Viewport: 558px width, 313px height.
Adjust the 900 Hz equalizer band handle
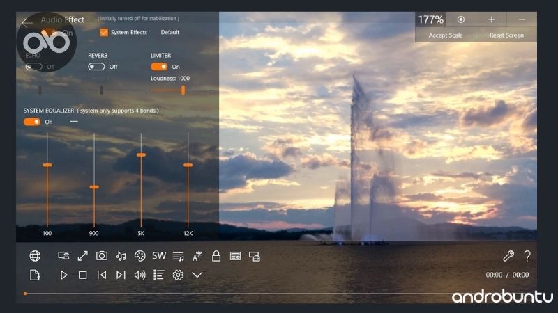[x=94, y=187]
